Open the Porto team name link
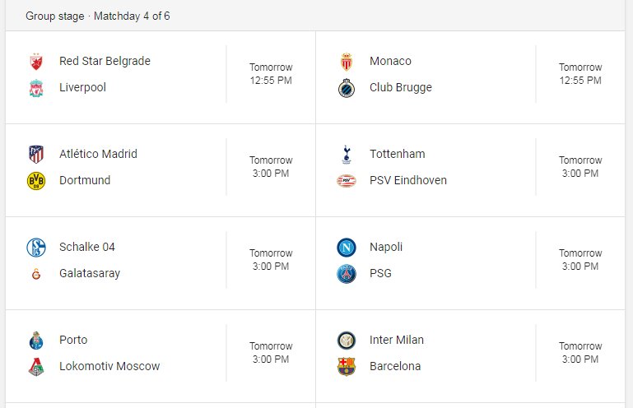 coord(73,340)
